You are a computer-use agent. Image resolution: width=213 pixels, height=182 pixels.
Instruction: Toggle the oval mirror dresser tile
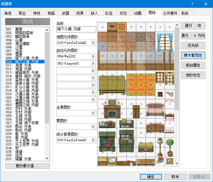112,161
